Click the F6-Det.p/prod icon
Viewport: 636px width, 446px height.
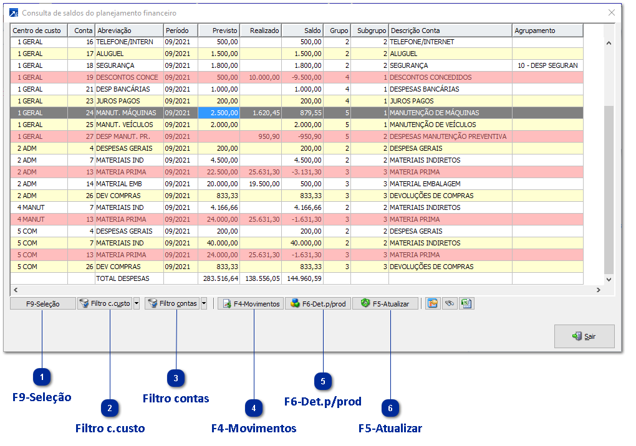295,304
